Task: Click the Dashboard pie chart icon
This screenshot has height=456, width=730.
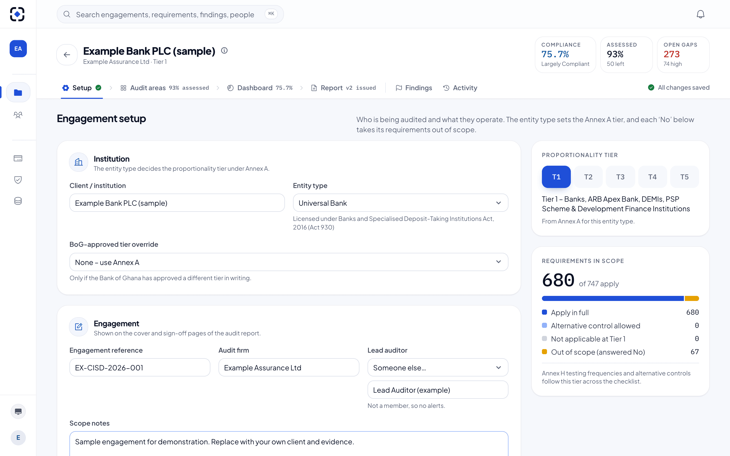Action: [x=230, y=88]
